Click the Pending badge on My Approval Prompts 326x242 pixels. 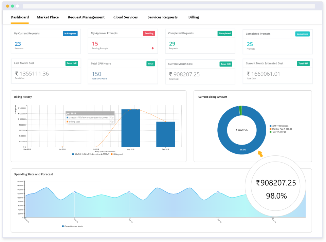[148, 33]
